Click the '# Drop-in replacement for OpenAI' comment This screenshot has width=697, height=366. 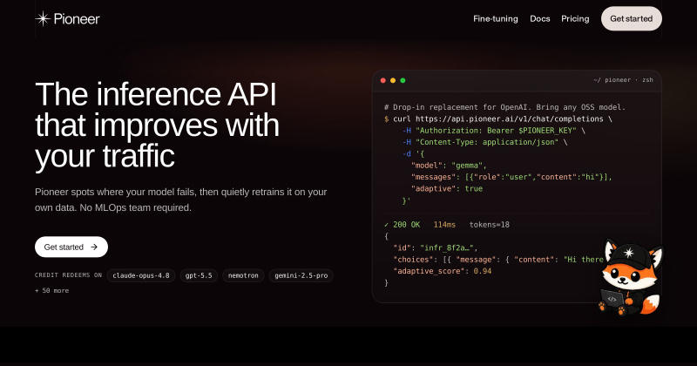point(505,107)
